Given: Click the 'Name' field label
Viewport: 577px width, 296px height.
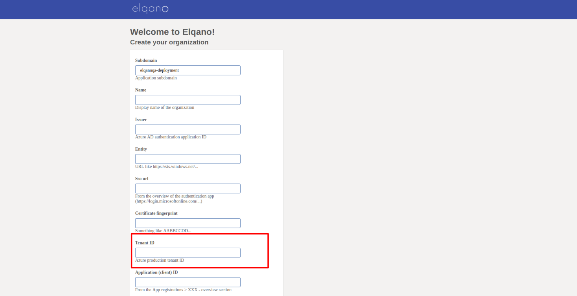Looking at the screenshot, I should (x=141, y=90).
